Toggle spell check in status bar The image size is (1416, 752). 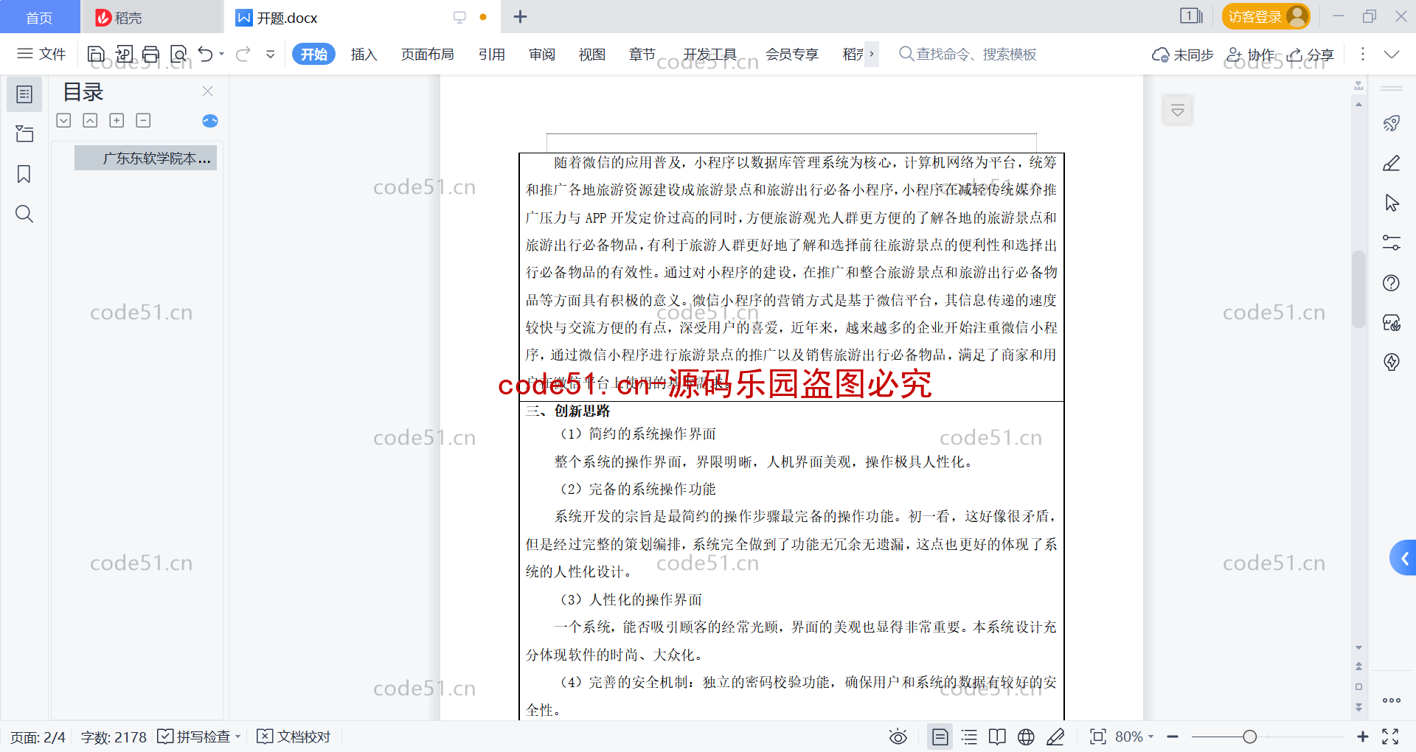pos(195,737)
